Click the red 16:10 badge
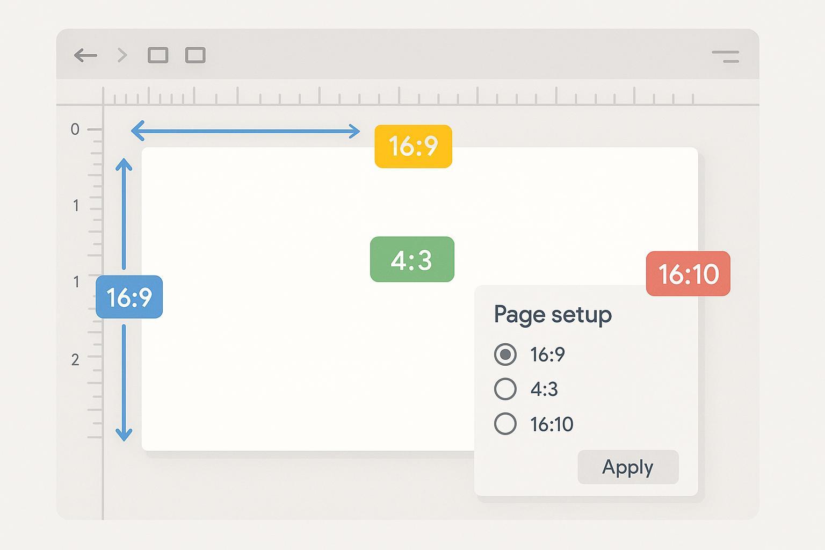 coord(688,273)
